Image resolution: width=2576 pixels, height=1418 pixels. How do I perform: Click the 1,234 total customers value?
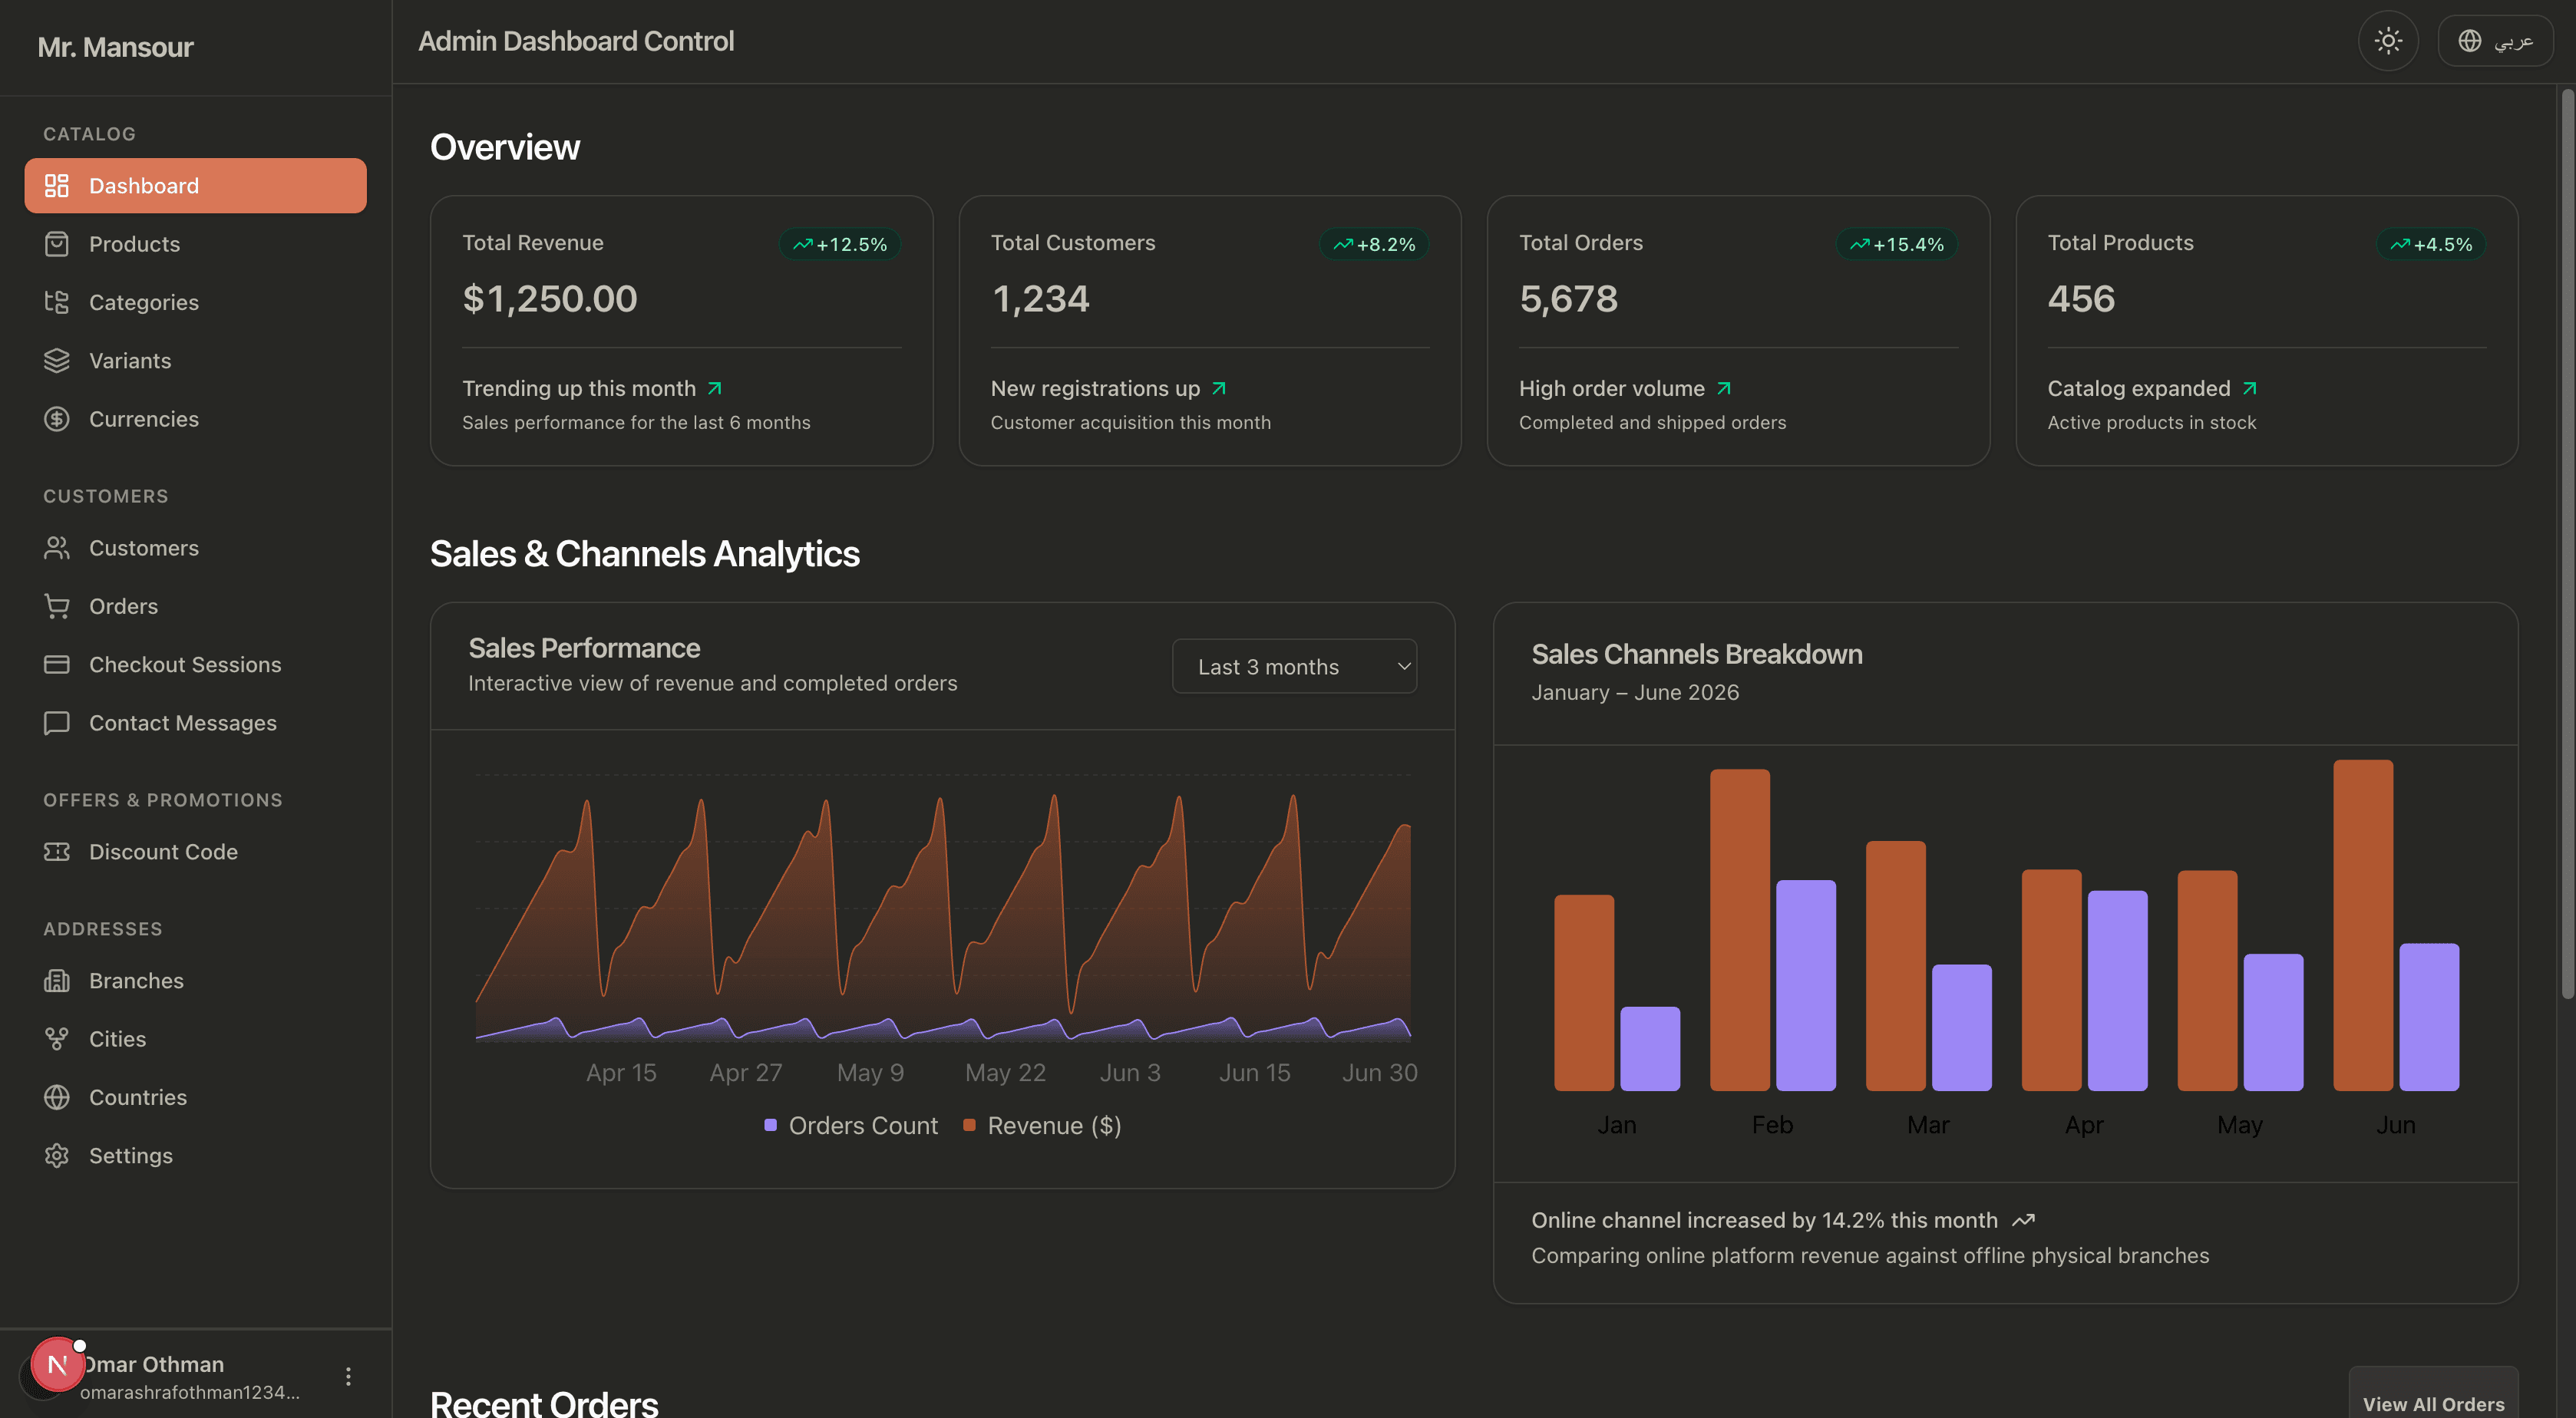click(1040, 299)
